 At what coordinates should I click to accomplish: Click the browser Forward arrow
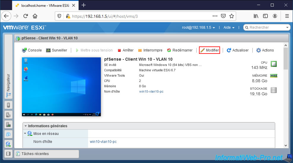tap(16, 16)
